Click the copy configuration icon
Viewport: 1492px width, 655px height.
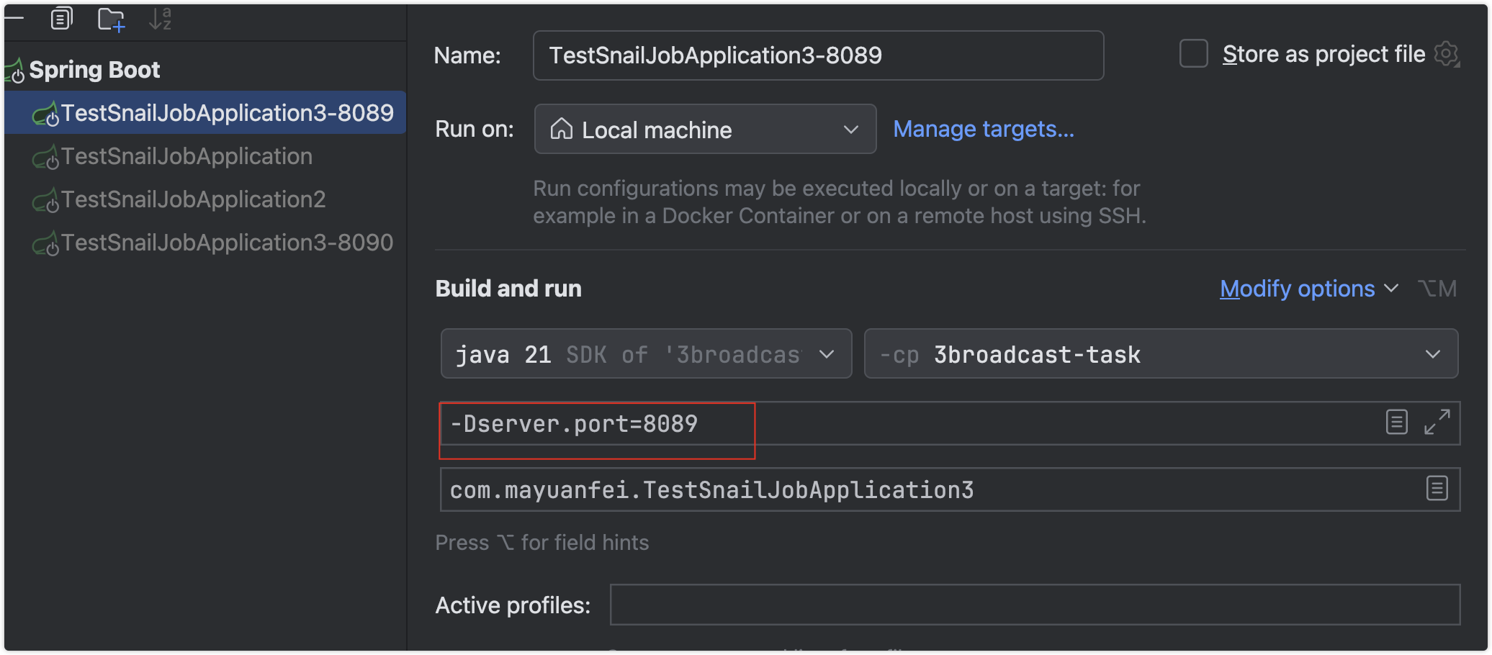[62, 19]
